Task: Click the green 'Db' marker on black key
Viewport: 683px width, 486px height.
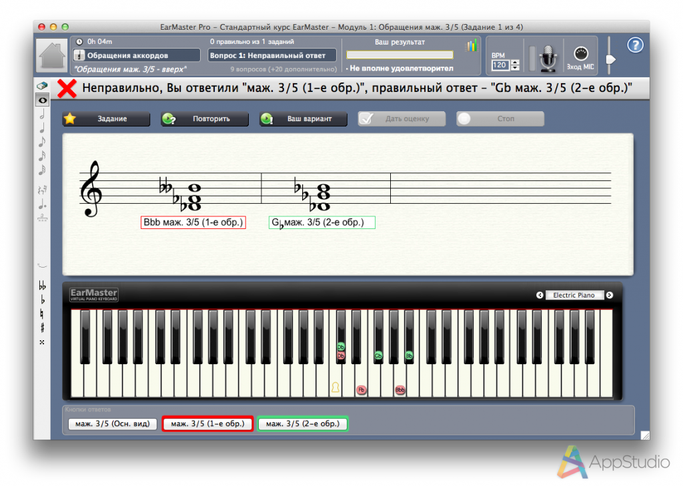Action: 341,347
